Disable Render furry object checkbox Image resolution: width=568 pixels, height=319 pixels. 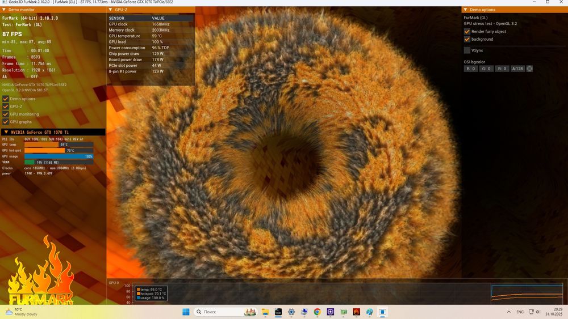coord(467,31)
